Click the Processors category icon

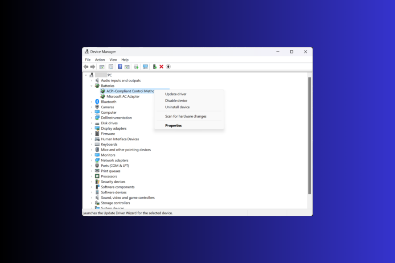point(97,176)
